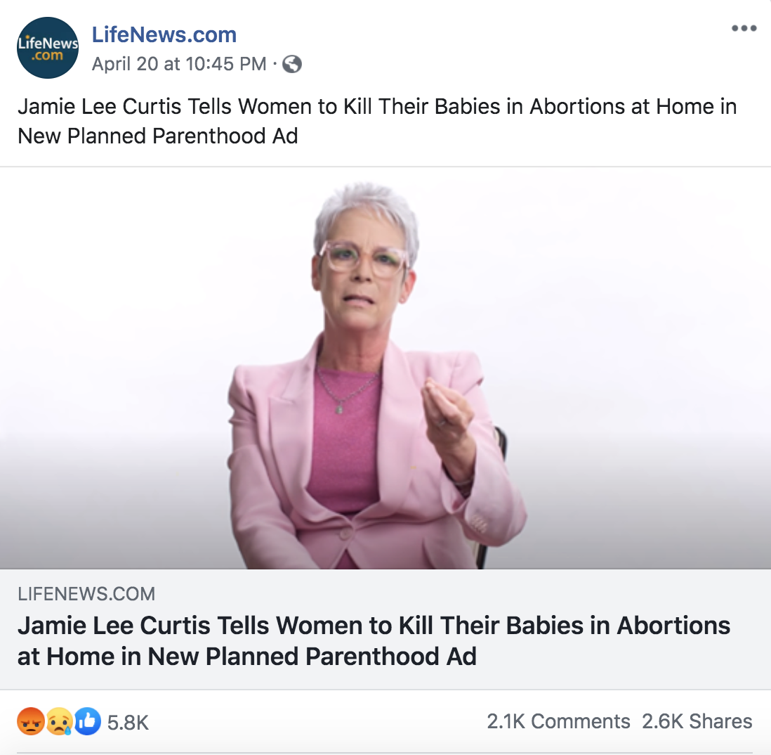
Task: Open the article preview image thumbnail
Action: coord(385,368)
